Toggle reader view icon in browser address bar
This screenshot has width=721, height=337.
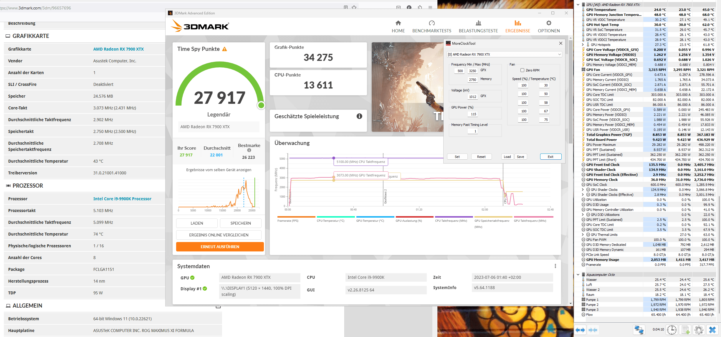(x=346, y=8)
